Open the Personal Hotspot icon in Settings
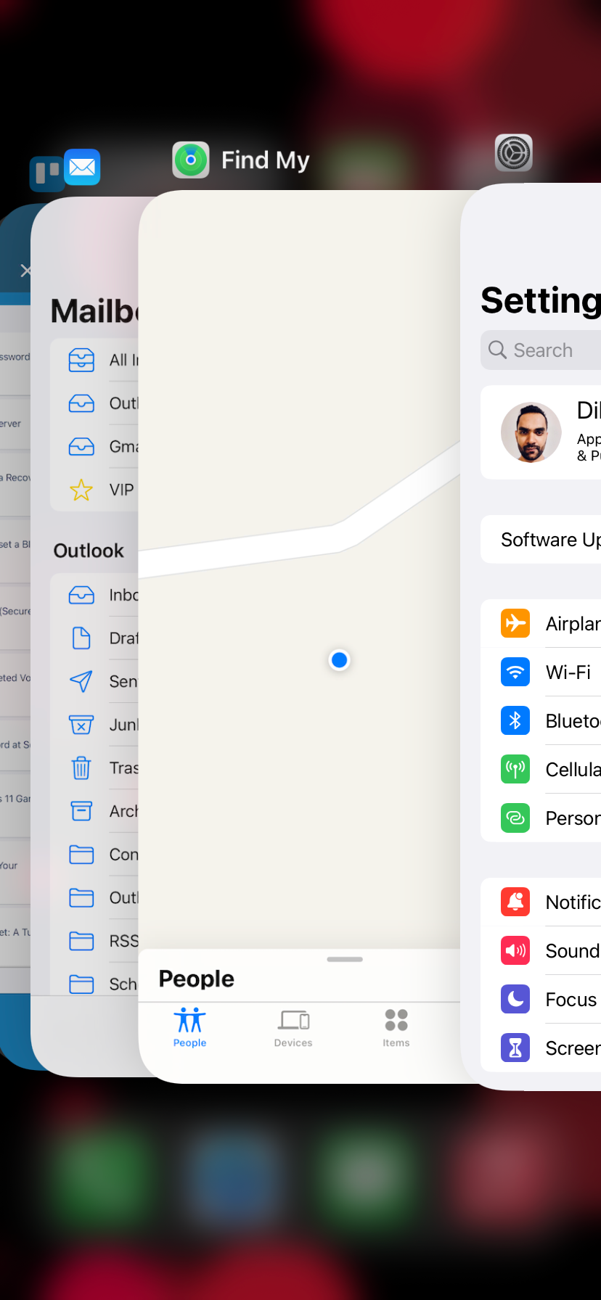 click(x=515, y=818)
